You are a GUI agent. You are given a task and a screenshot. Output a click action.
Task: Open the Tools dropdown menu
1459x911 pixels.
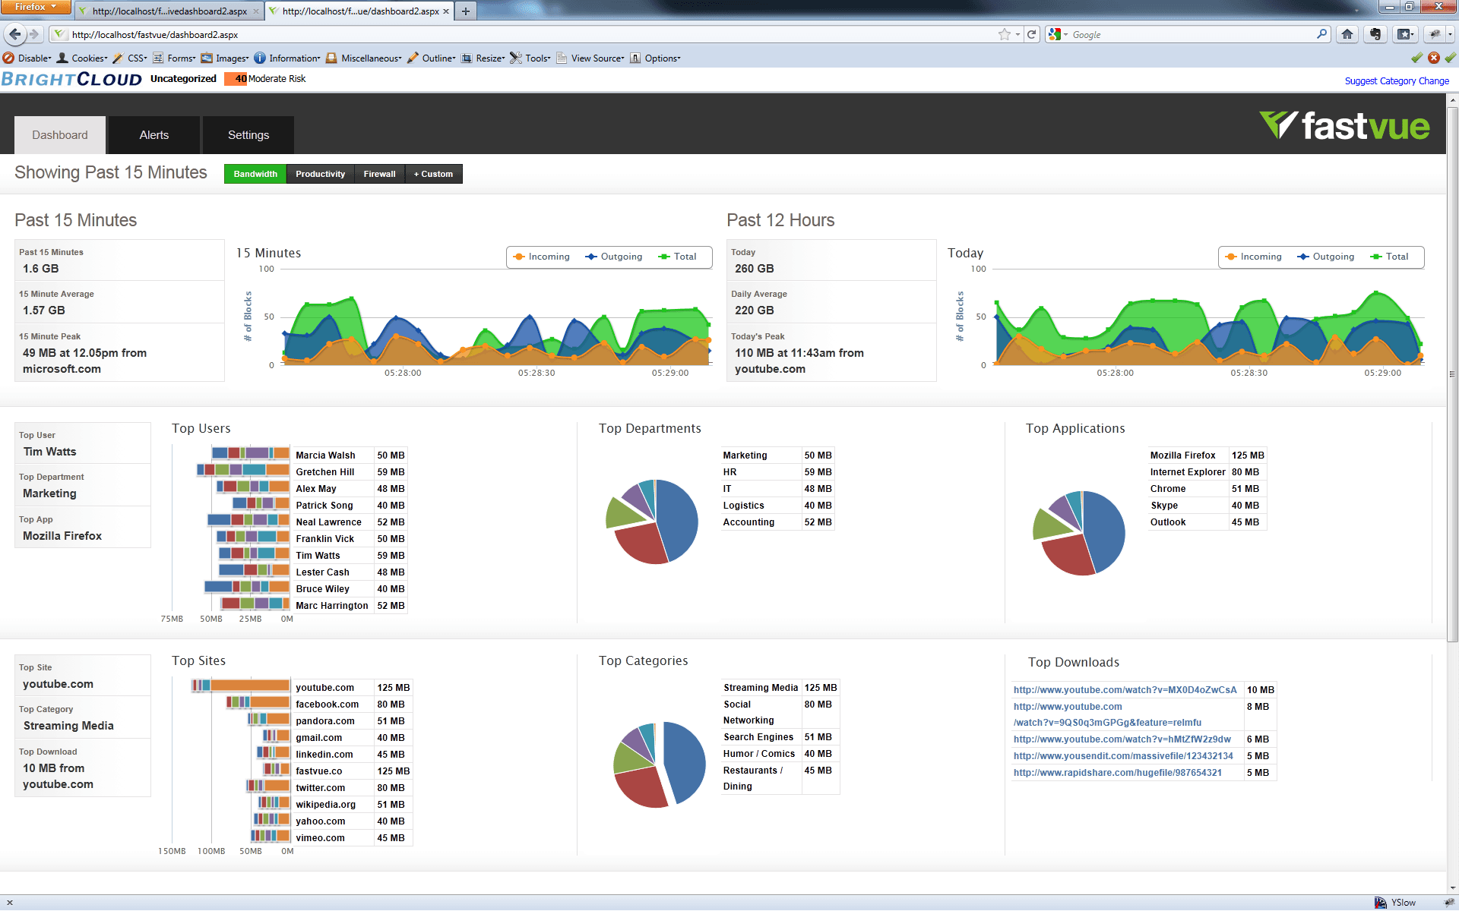[530, 58]
